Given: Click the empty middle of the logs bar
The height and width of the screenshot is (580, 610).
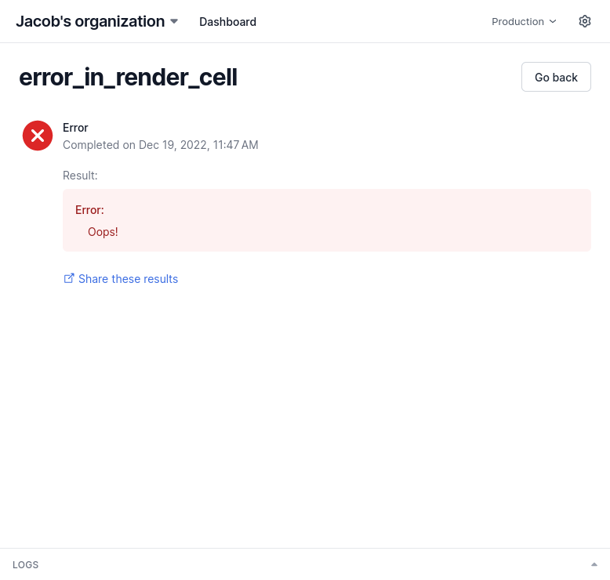Looking at the screenshot, I should 306,564.
